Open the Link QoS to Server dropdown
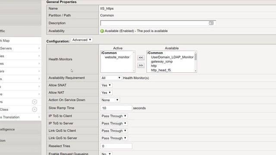 pos(114,138)
